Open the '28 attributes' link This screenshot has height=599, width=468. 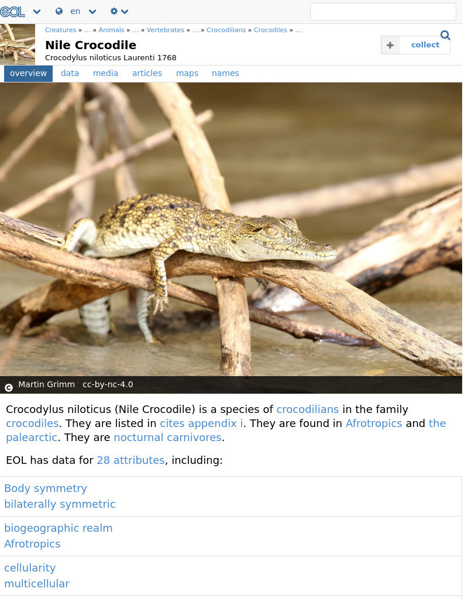130,460
